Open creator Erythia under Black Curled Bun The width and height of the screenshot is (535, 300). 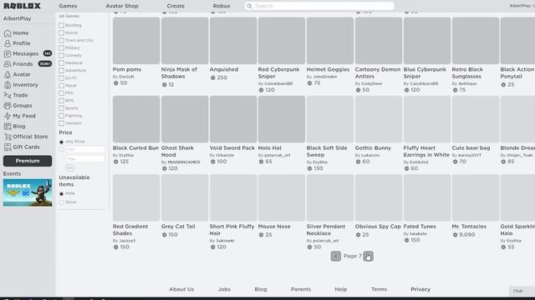coord(126,155)
